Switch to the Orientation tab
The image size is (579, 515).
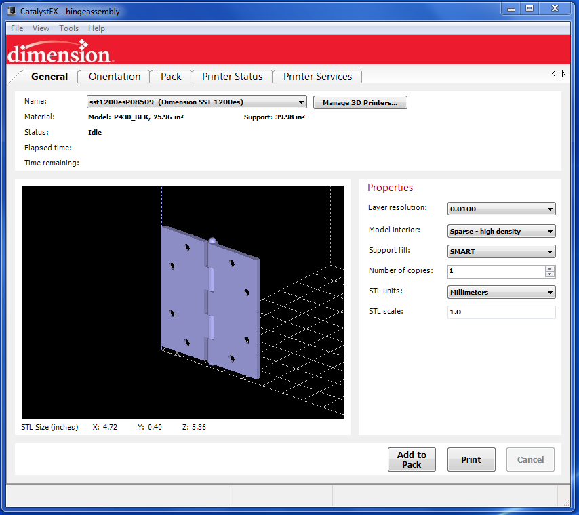(115, 77)
